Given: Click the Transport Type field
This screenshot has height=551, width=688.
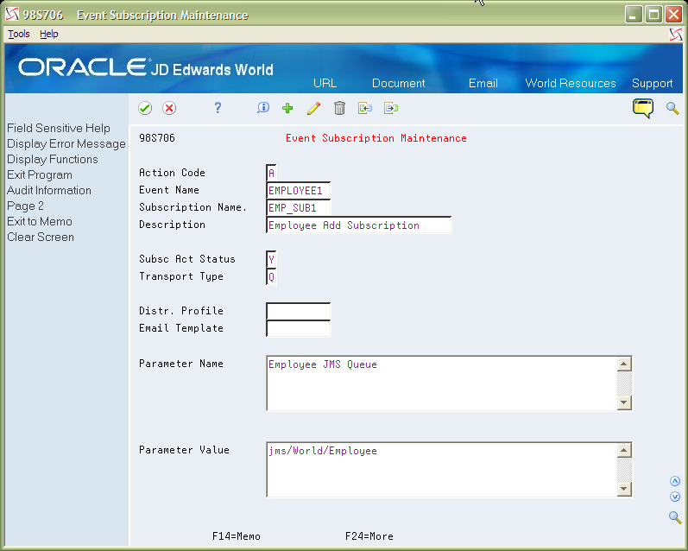Looking at the screenshot, I should tap(271, 277).
